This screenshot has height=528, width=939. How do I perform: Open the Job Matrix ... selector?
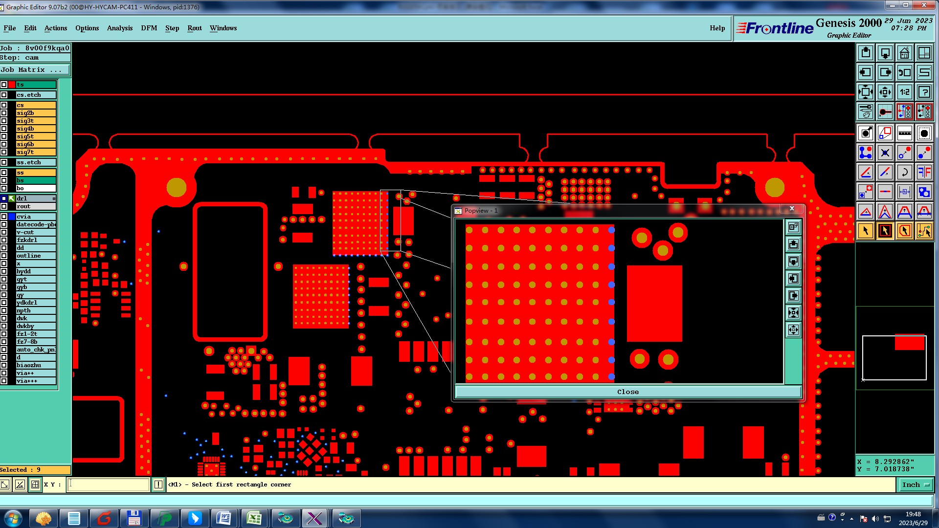[34, 70]
